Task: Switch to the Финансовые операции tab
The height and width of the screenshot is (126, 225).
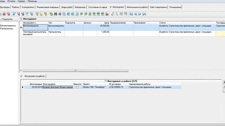Action: [x=48, y=7]
